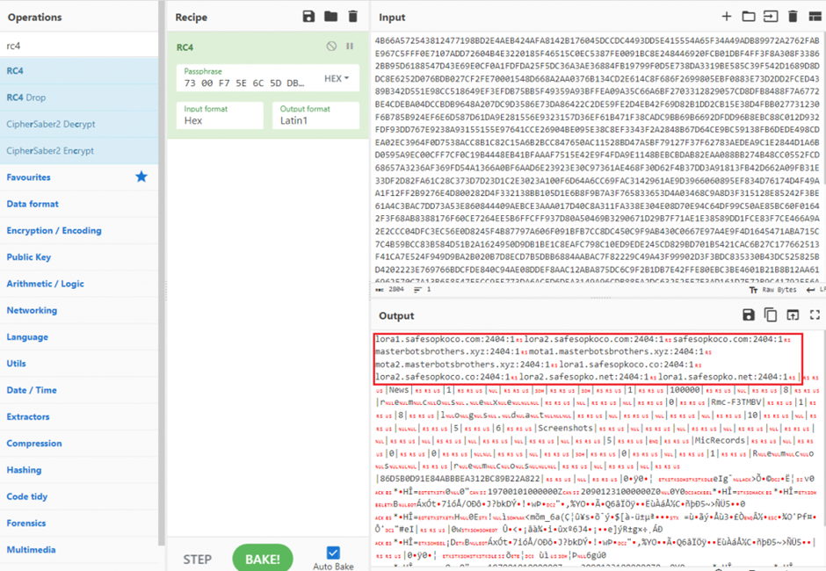The height and width of the screenshot is (571, 826).
Task: Focus the operations search box
Action: [x=79, y=46]
